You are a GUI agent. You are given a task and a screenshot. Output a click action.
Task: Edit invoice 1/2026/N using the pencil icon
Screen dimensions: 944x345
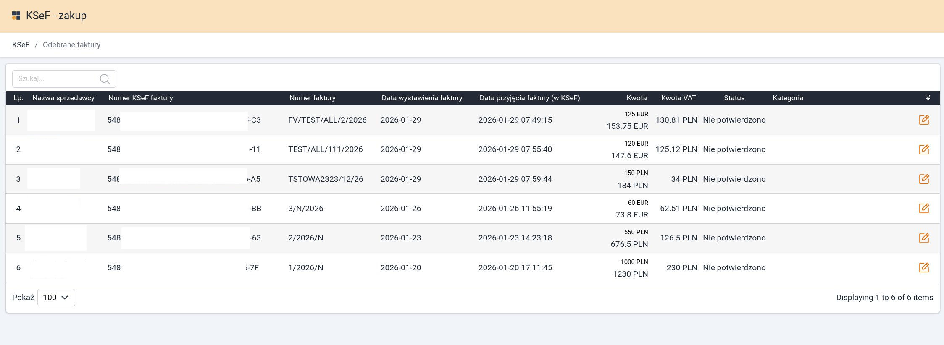pos(924,268)
